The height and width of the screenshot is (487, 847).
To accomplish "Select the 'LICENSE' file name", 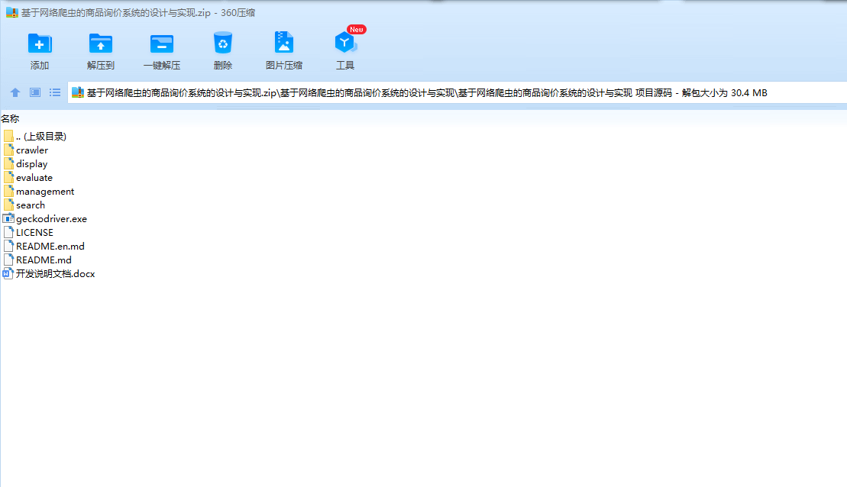I will pyautogui.click(x=34, y=233).
